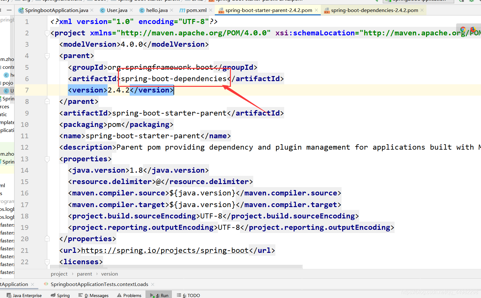Collapse the parent block fold on line 4
Image resolution: width=481 pixels, height=298 pixels.
47,56
